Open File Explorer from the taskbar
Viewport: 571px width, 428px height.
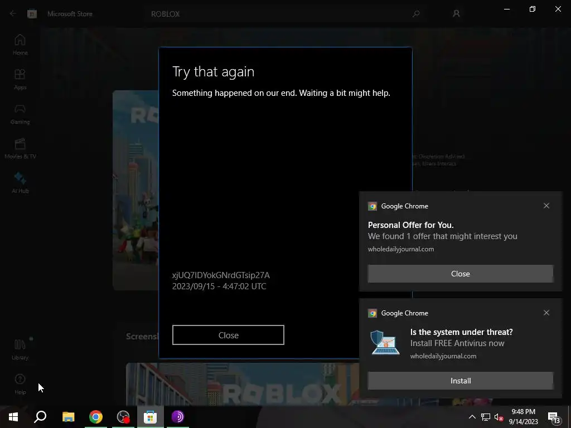pos(68,417)
